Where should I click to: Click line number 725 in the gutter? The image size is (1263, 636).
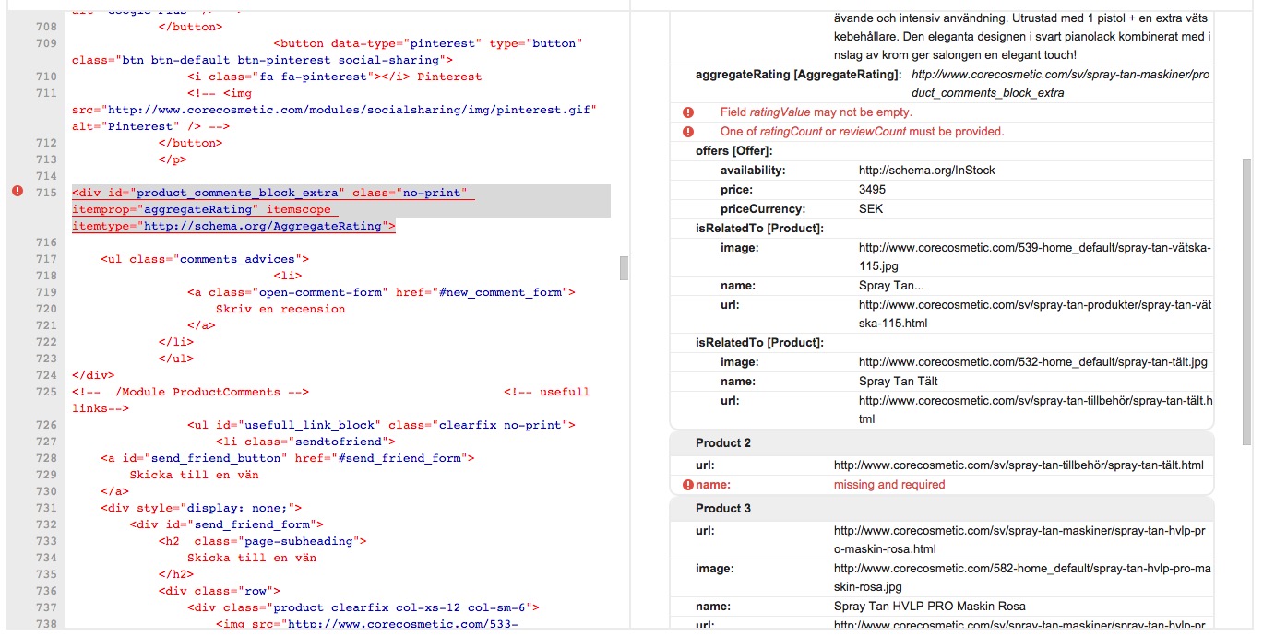coord(46,392)
